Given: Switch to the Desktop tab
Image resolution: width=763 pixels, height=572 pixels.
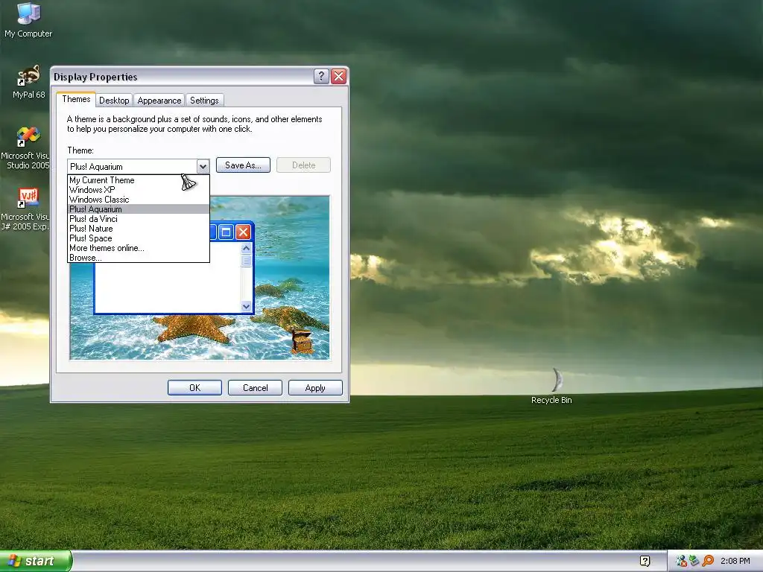Looking at the screenshot, I should pos(114,101).
